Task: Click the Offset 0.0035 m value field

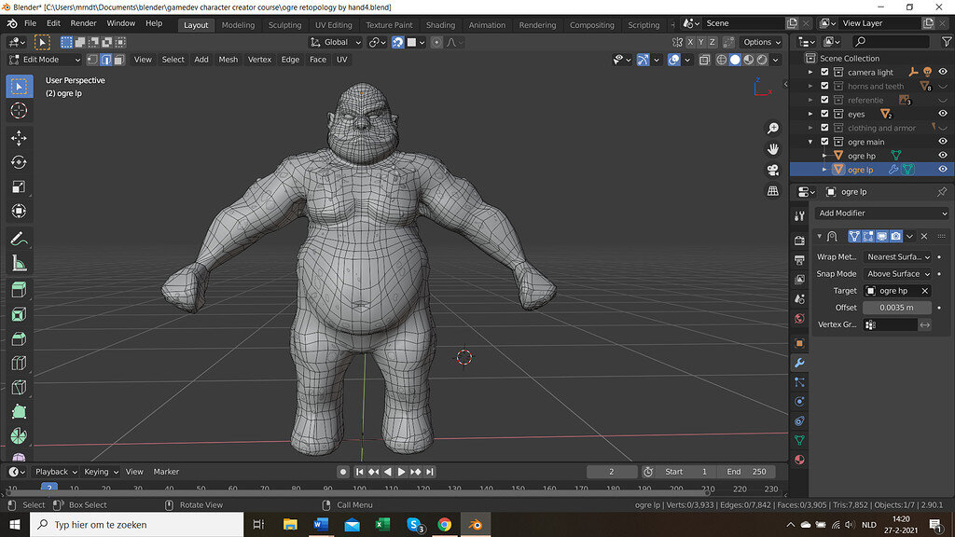Action: pyautogui.click(x=895, y=308)
